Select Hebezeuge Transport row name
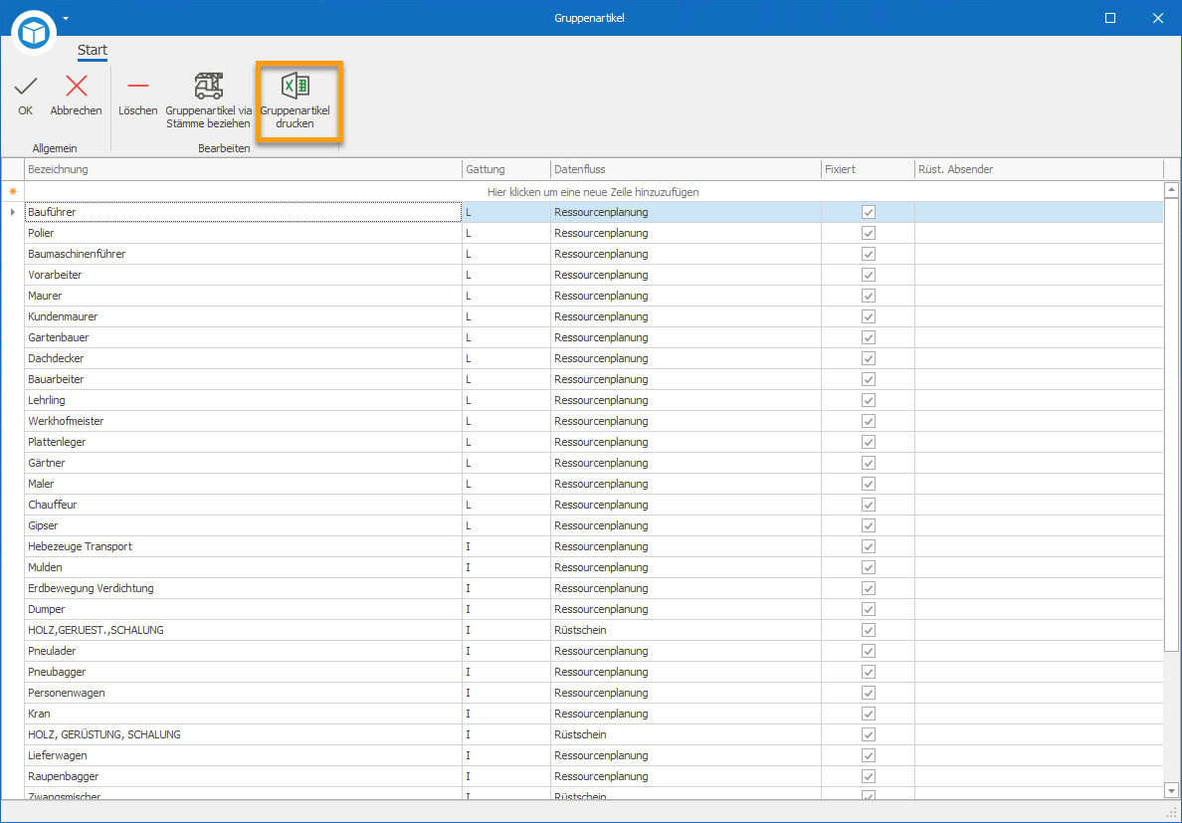The image size is (1182, 823). pos(80,546)
